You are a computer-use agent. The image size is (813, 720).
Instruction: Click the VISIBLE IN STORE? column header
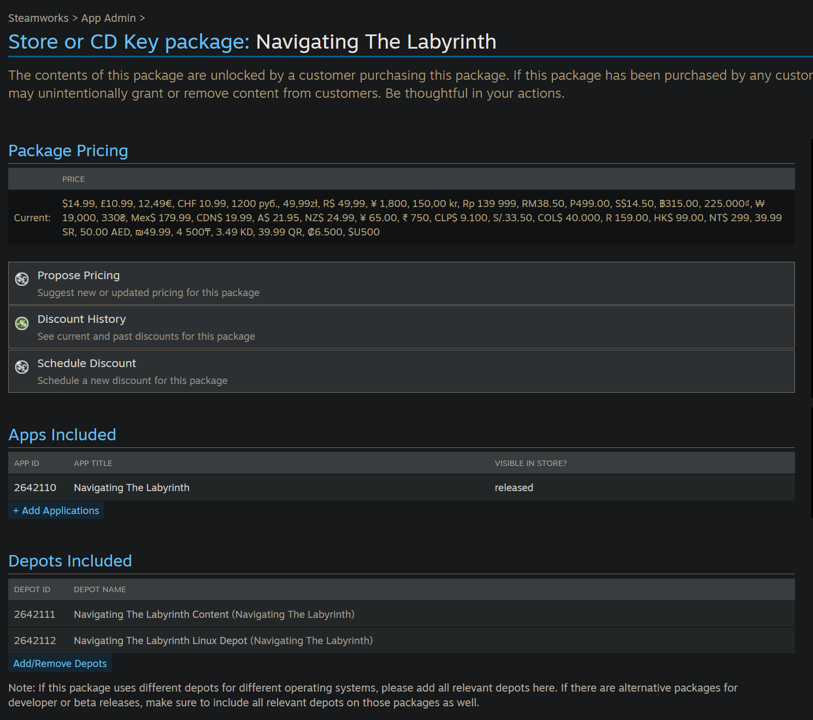coord(531,463)
